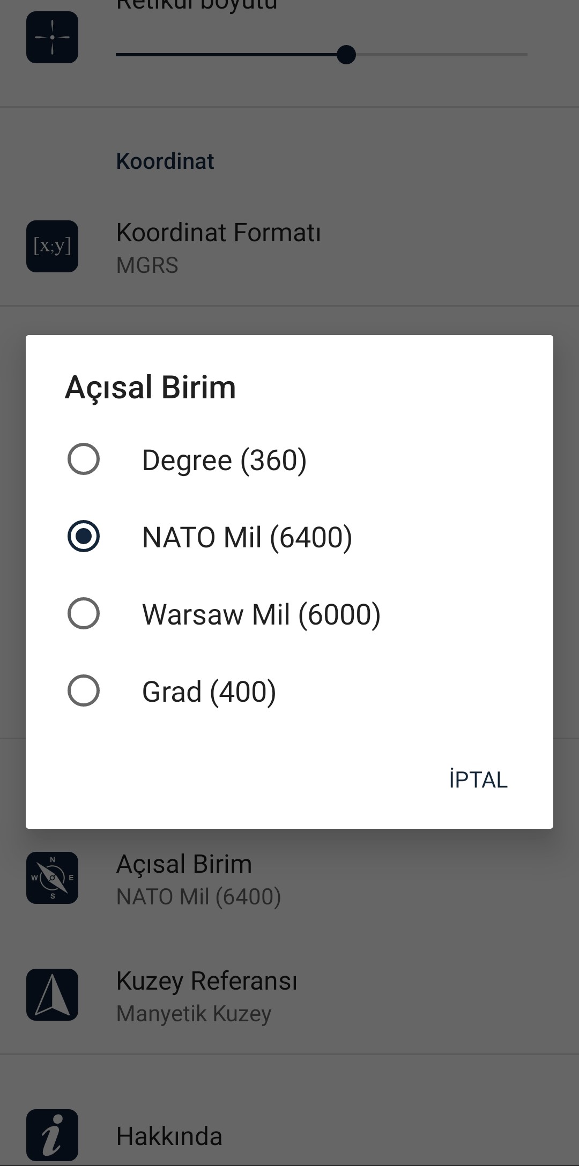Open the Hakkında menu entry
The height and width of the screenshot is (1166, 579).
click(169, 1136)
